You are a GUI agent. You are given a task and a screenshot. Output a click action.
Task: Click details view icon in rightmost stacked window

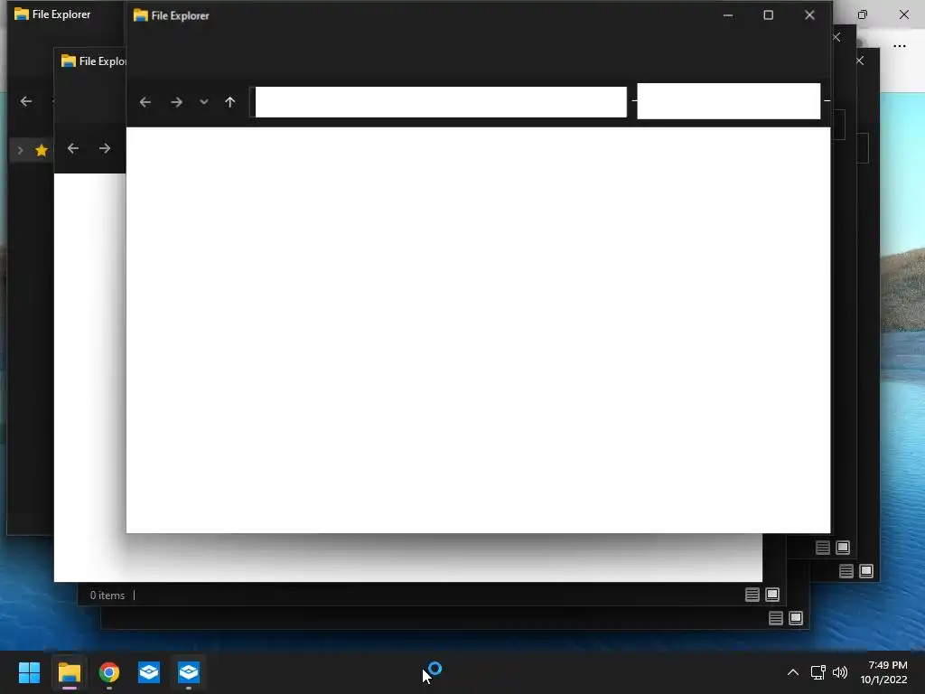pos(846,571)
